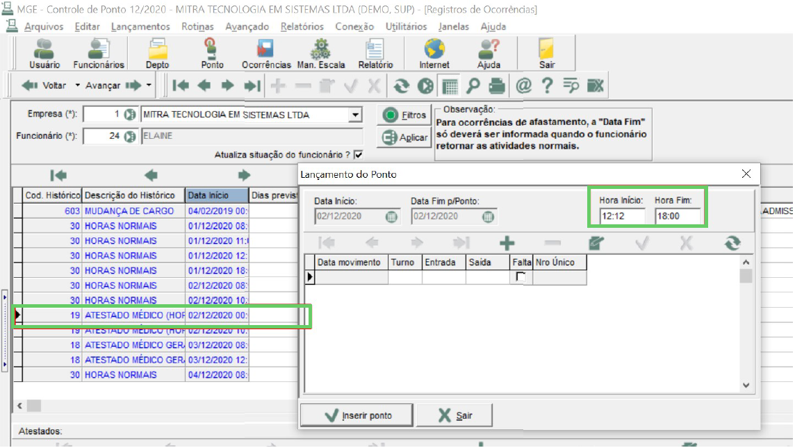Click next record arrow above occurrences table

point(244,175)
